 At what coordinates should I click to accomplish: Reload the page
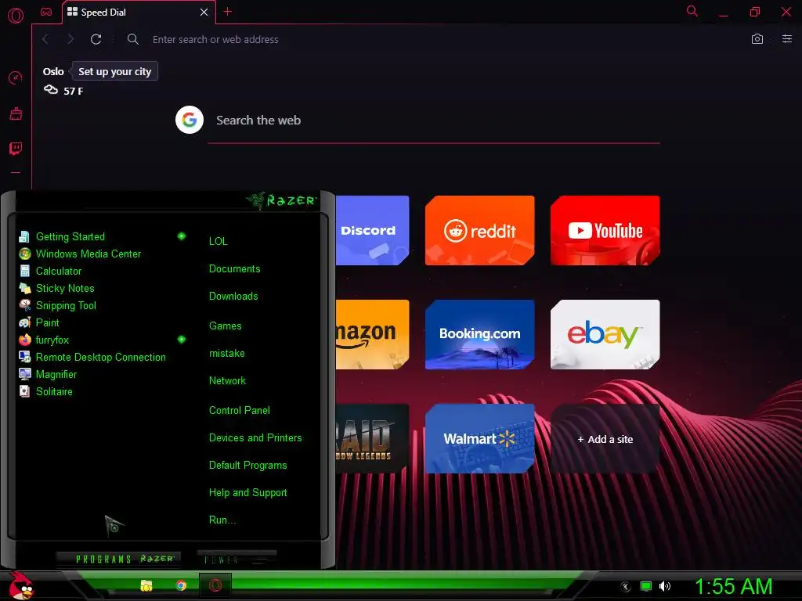pyautogui.click(x=96, y=39)
